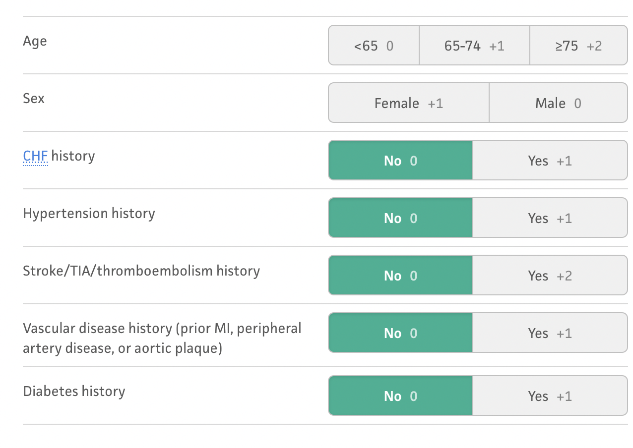633x448 pixels.
Task: Choose age range 65-74
Action: point(474,46)
